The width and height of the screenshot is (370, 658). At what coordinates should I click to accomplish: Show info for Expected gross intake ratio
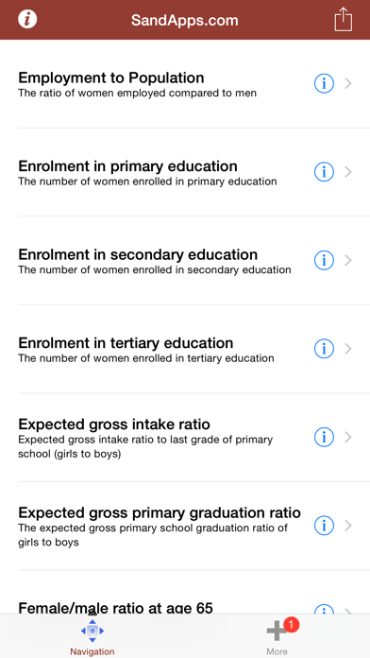(324, 438)
